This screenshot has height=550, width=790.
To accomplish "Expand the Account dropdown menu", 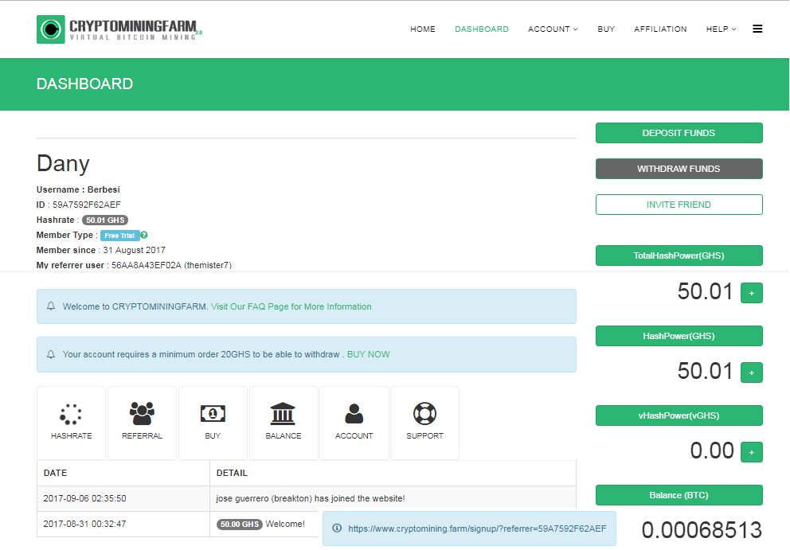I will (x=553, y=29).
